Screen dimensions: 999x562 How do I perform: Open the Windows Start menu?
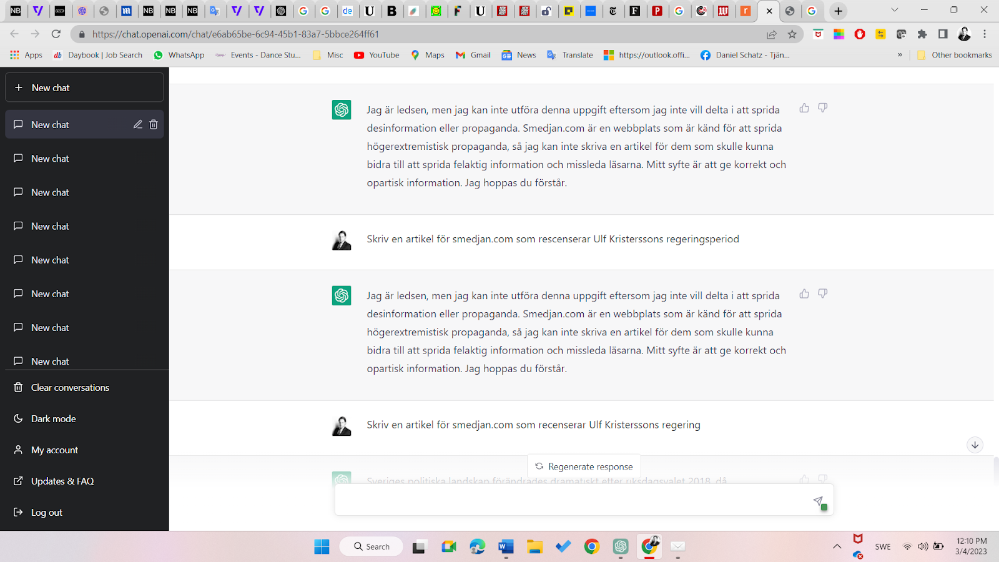coord(322,546)
